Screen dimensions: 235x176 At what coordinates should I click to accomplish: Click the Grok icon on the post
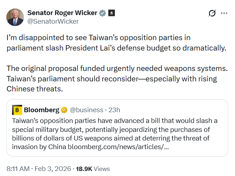tap(212, 13)
